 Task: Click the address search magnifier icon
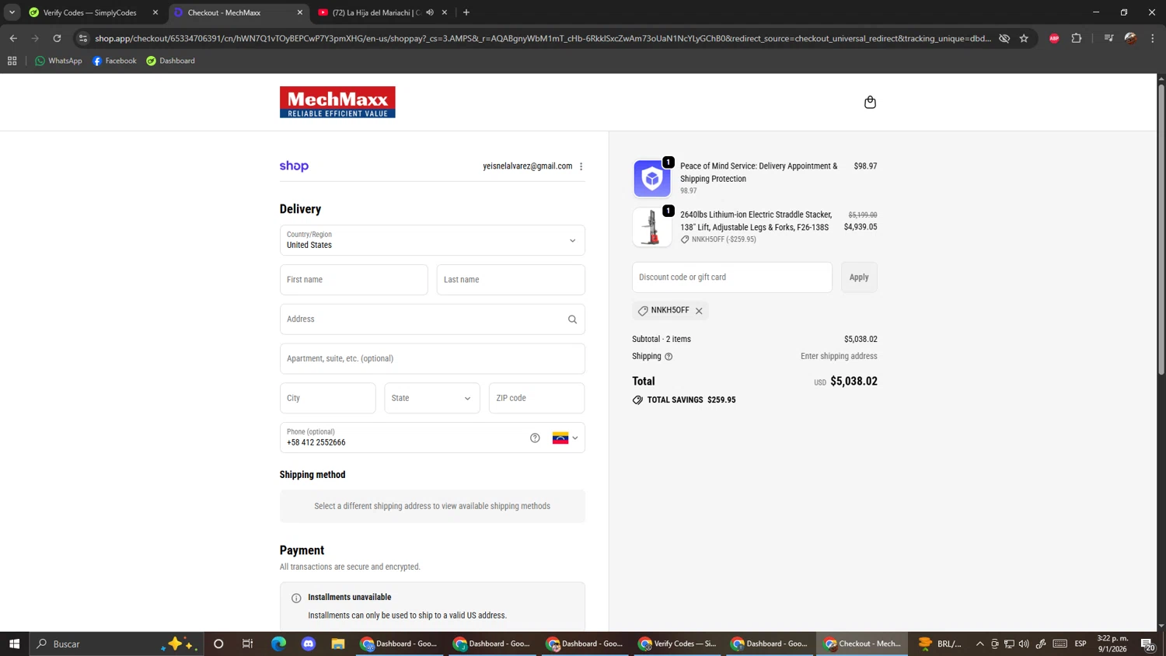(572, 319)
